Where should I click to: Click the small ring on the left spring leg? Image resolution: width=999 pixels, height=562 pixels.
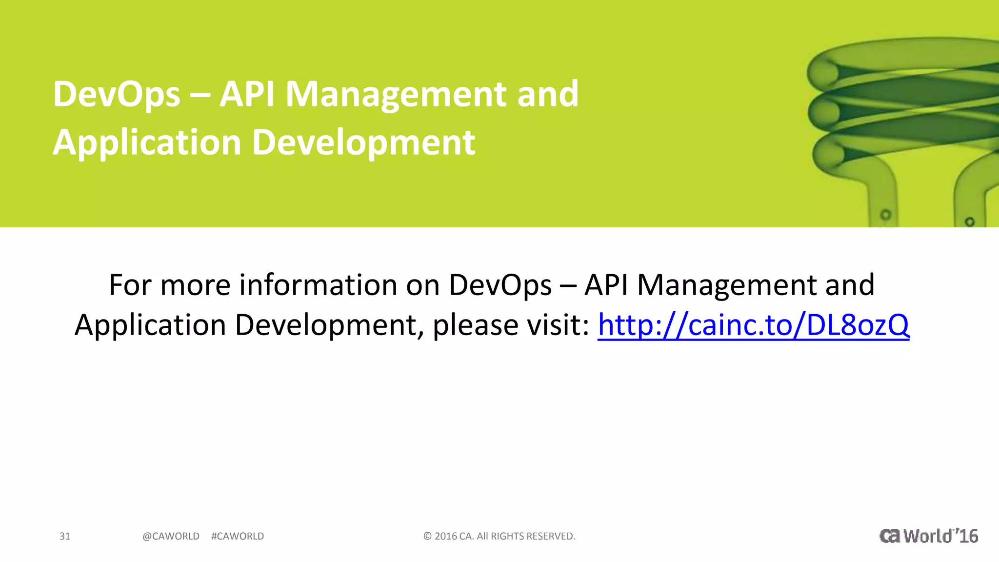(885, 215)
